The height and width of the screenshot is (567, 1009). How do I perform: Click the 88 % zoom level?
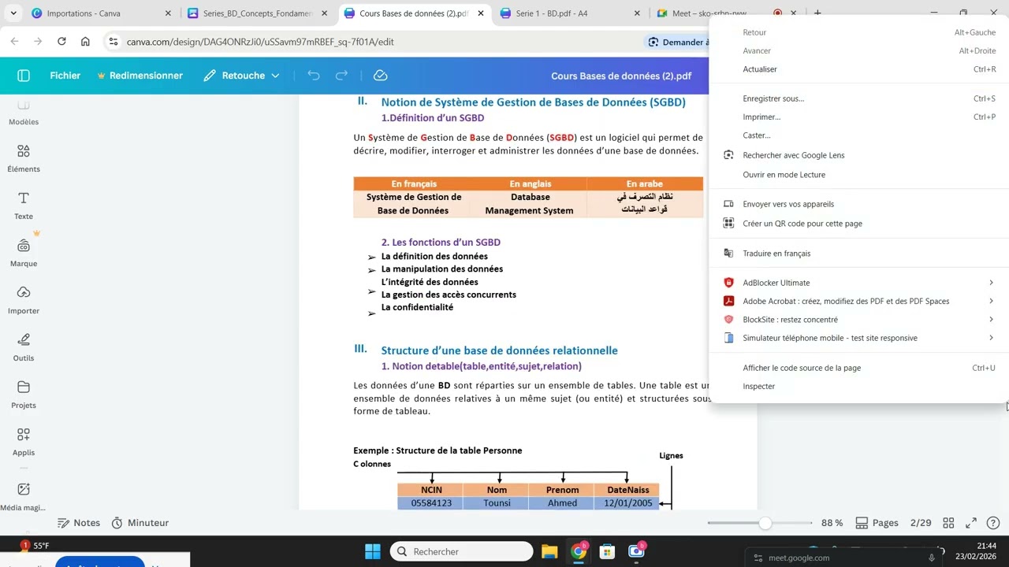[x=832, y=523]
